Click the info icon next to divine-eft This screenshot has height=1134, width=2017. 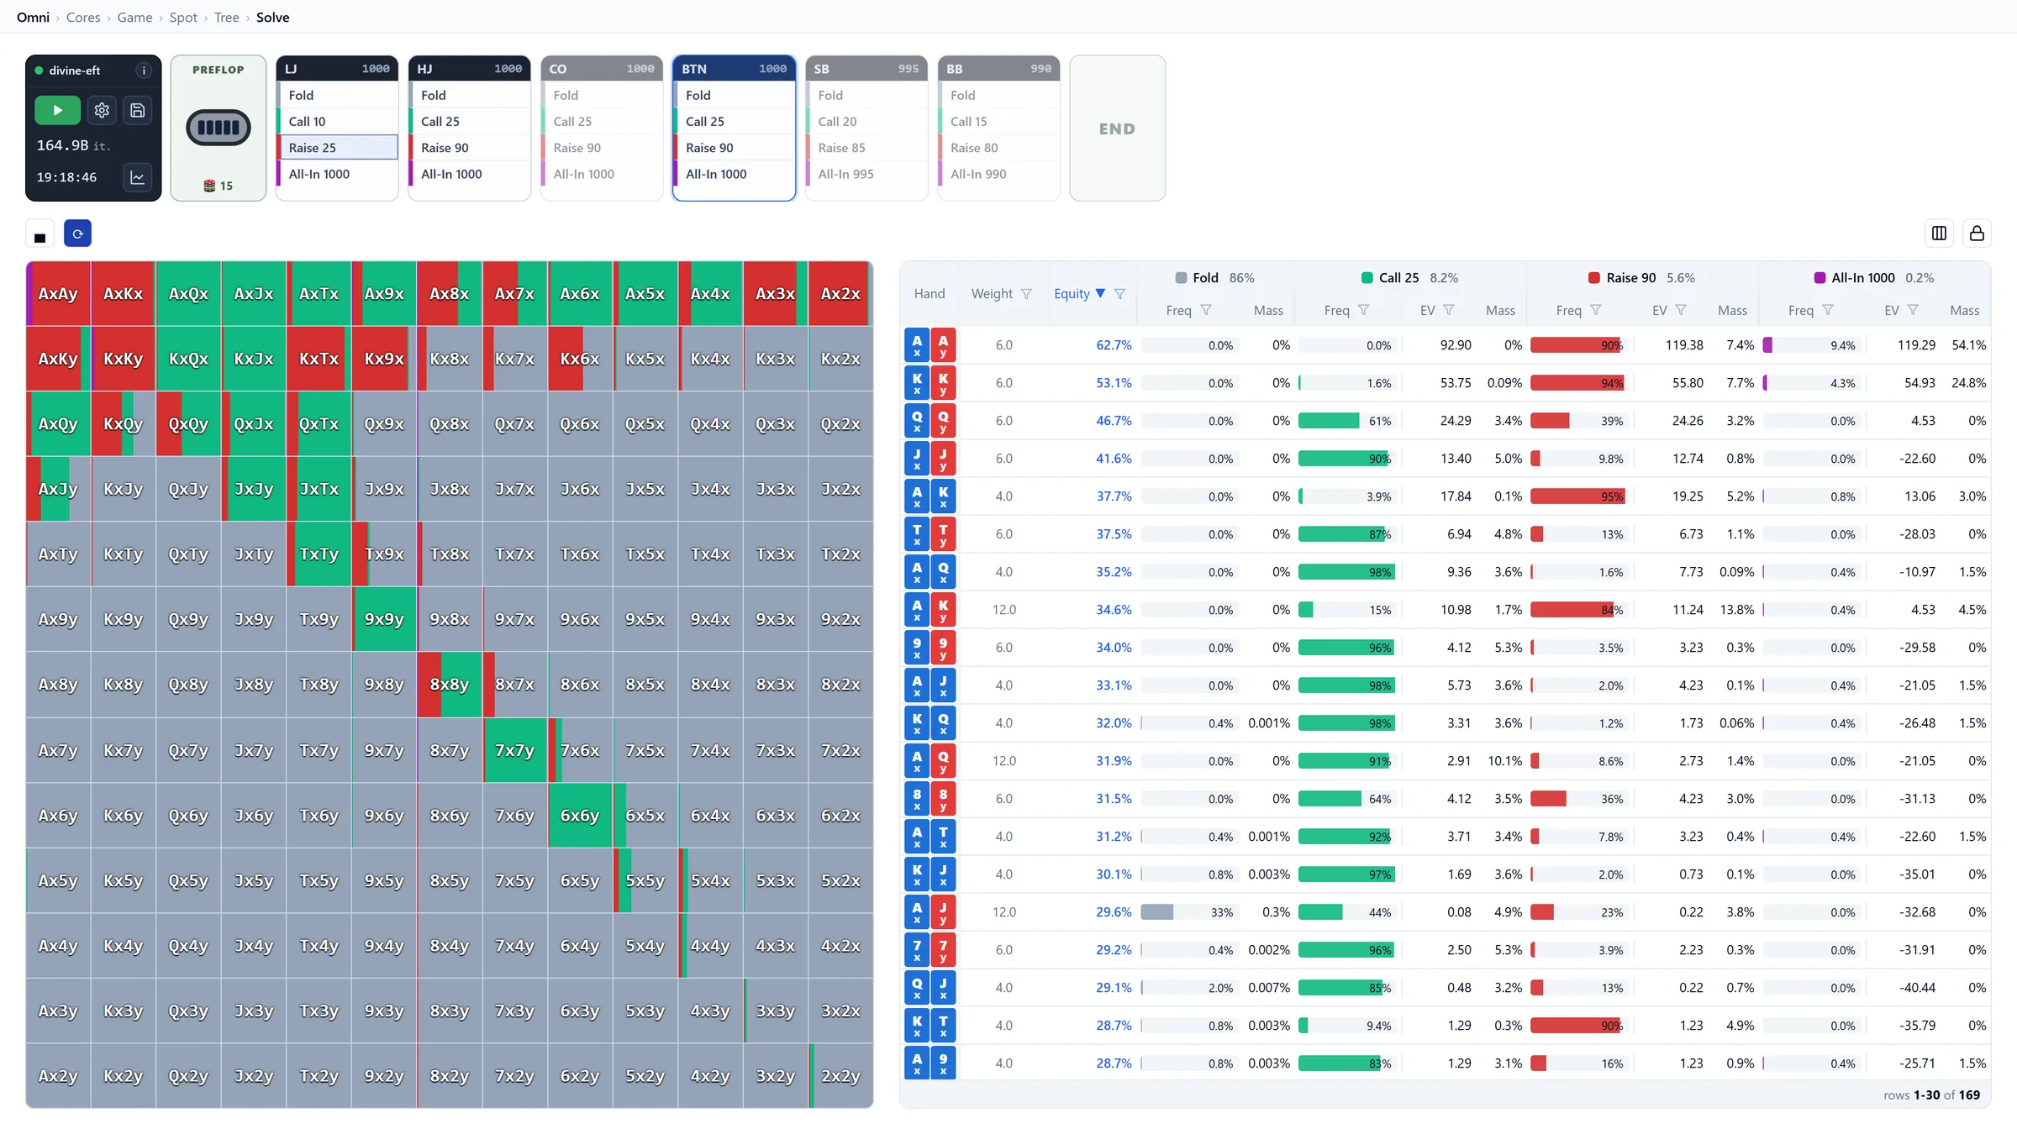pyautogui.click(x=144, y=71)
